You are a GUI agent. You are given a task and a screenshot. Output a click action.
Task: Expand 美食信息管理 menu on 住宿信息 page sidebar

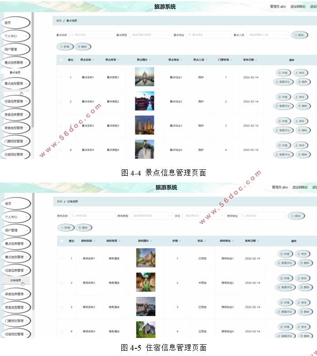[16, 294]
